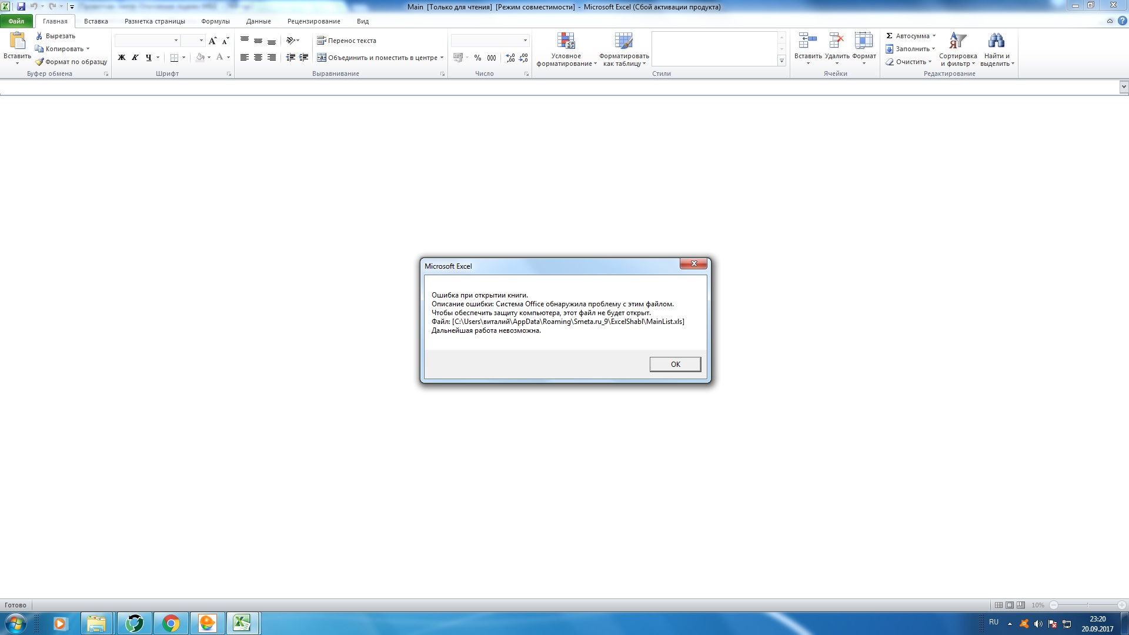Click Fill (Заполнить) button
The height and width of the screenshot is (635, 1129).
point(910,49)
